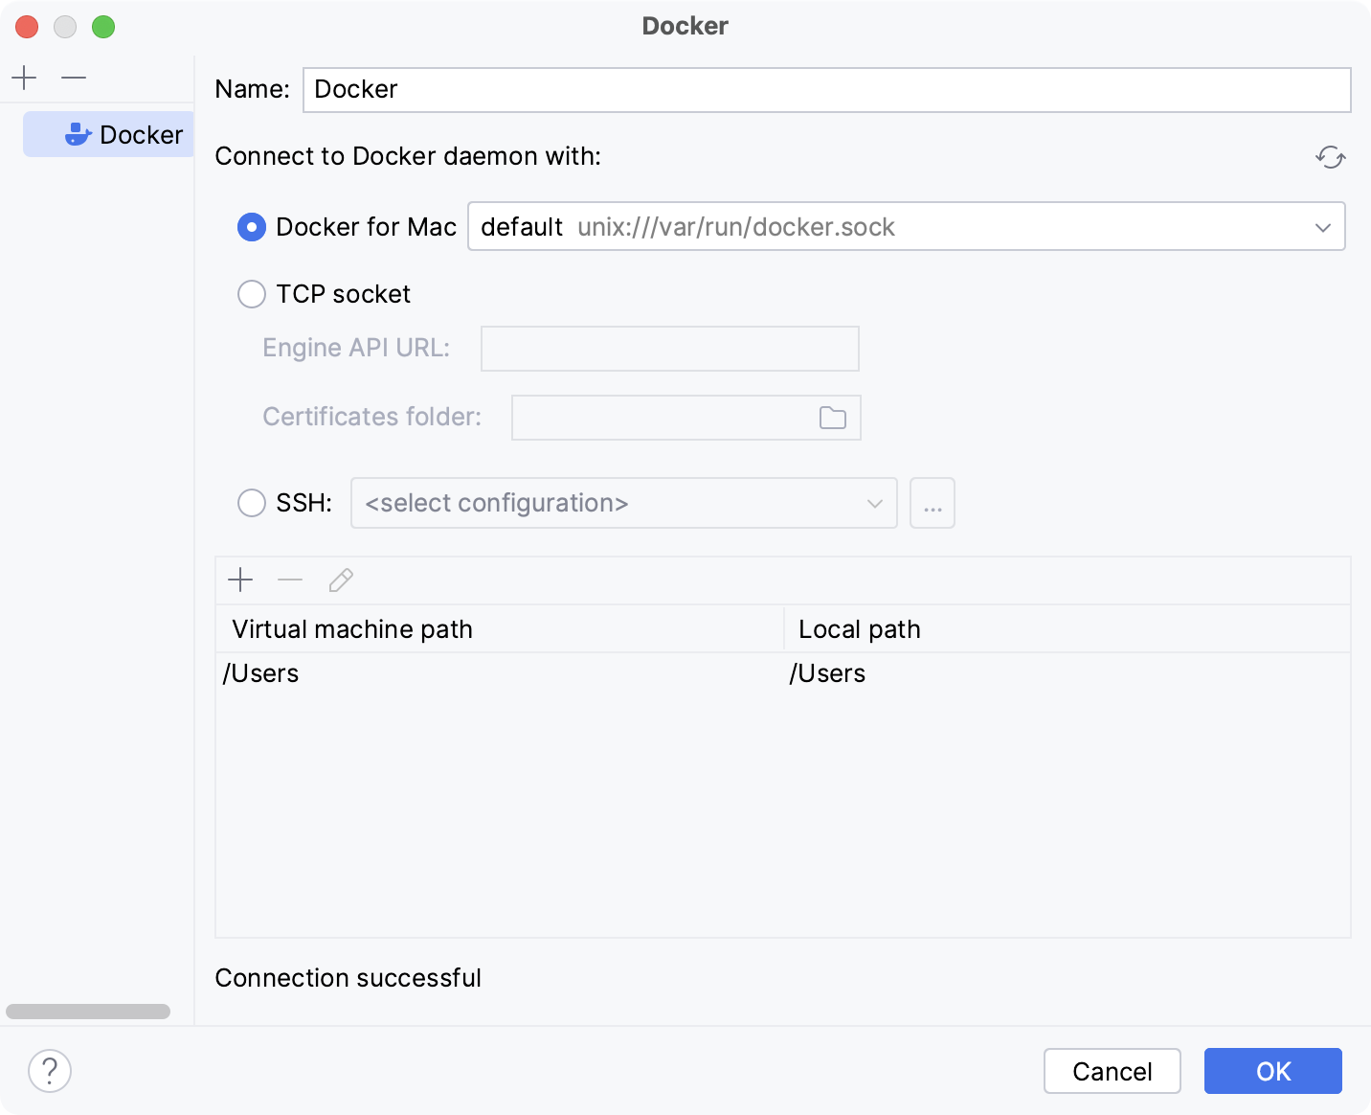
Task: Select the Docker for Mac connection option
Action: tap(251, 227)
